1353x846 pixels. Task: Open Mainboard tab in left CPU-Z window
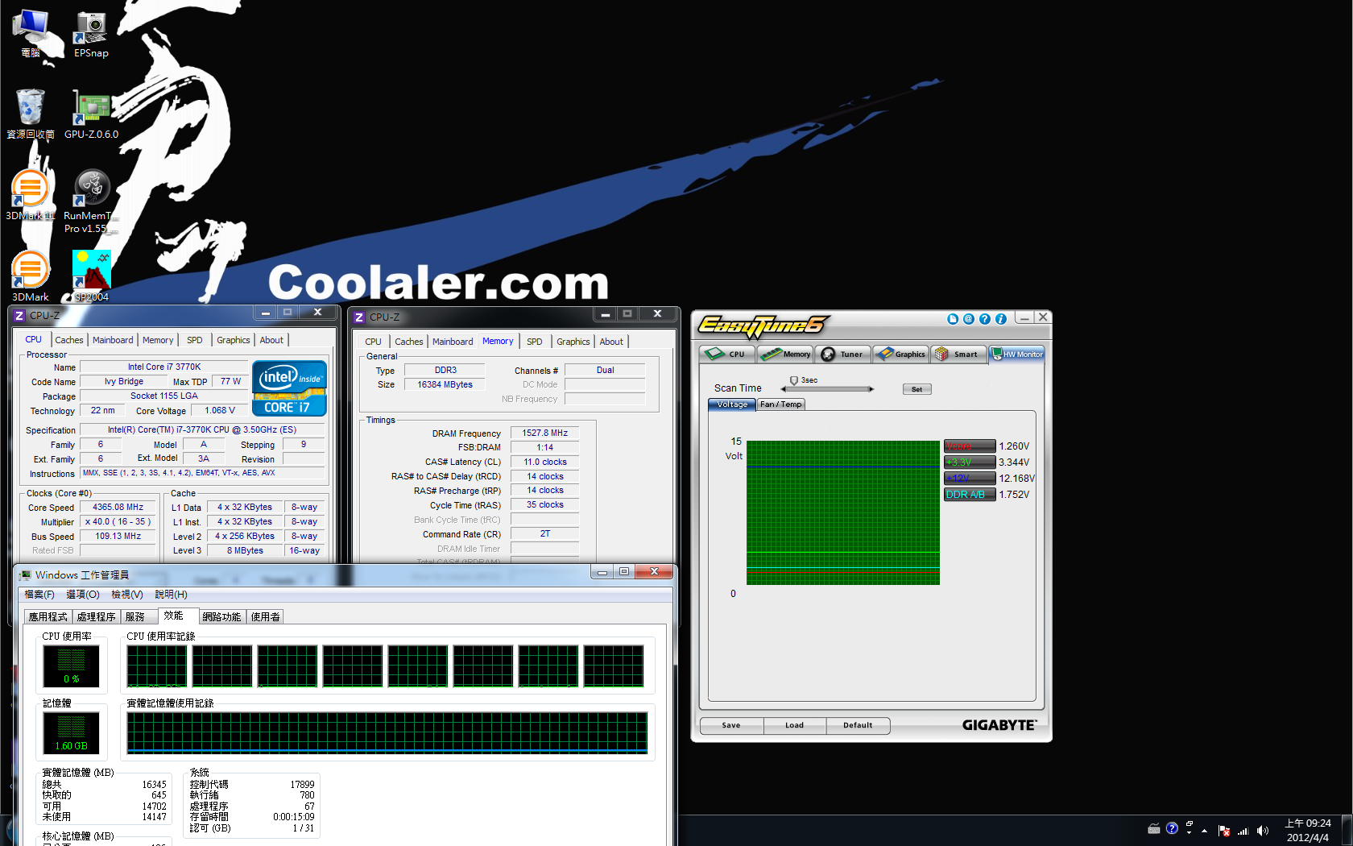click(113, 340)
